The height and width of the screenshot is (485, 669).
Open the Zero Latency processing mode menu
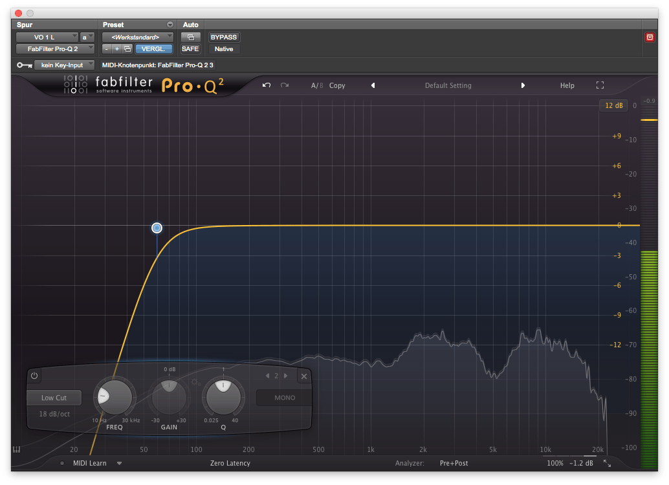pyautogui.click(x=230, y=463)
